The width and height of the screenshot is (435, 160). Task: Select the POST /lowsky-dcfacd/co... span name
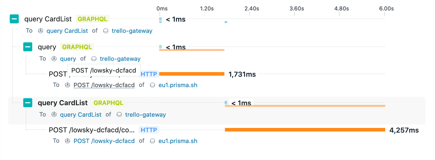92,130
